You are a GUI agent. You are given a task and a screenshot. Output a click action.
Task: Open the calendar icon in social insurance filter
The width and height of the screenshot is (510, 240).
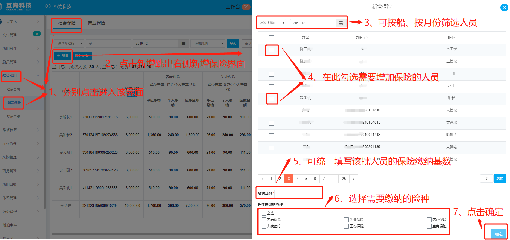pyautogui.click(x=183, y=44)
